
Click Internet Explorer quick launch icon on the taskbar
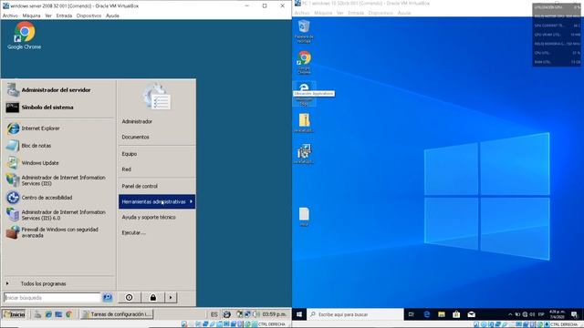click(48, 314)
